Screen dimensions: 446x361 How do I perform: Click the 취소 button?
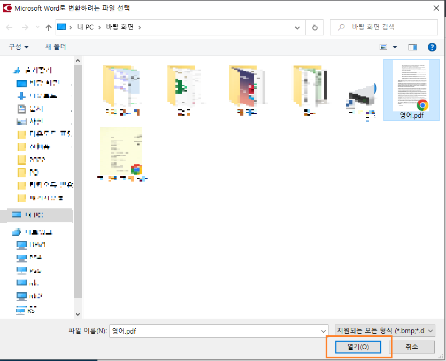point(412,347)
